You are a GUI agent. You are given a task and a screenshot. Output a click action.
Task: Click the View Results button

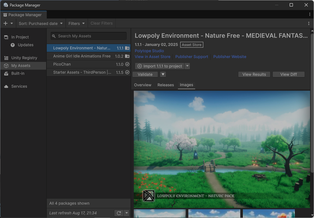coord(254,75)
